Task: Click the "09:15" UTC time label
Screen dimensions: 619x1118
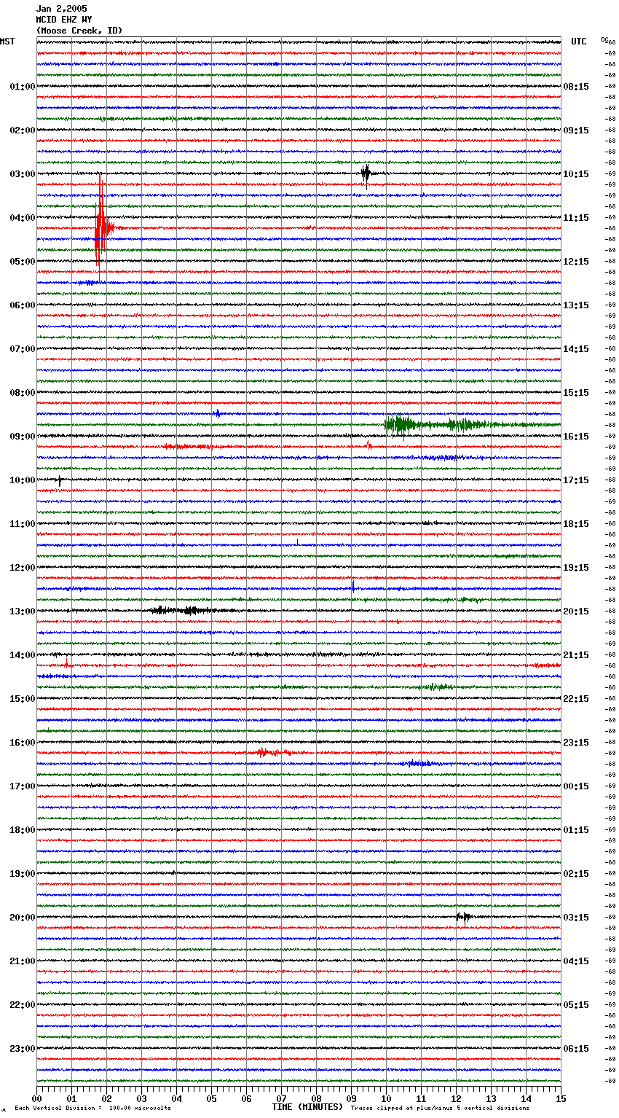Action: pos(576,130)
